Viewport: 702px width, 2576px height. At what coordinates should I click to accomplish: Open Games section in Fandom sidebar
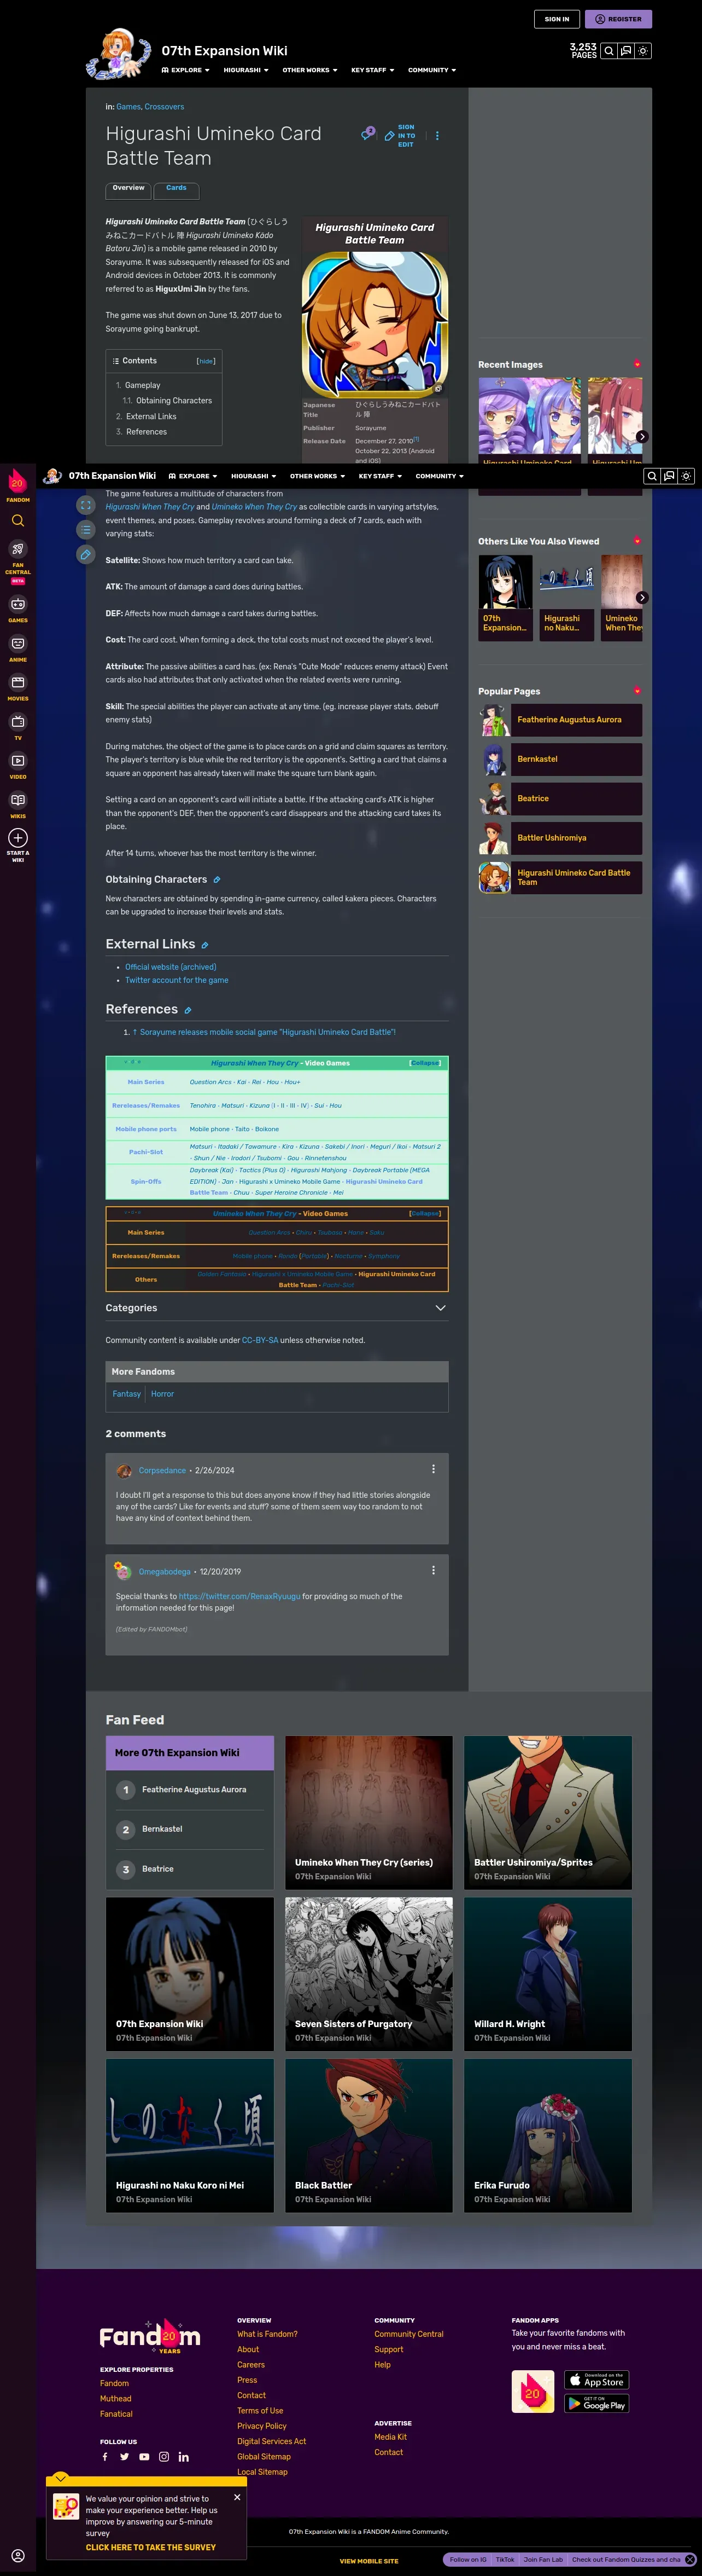[18, 609]
